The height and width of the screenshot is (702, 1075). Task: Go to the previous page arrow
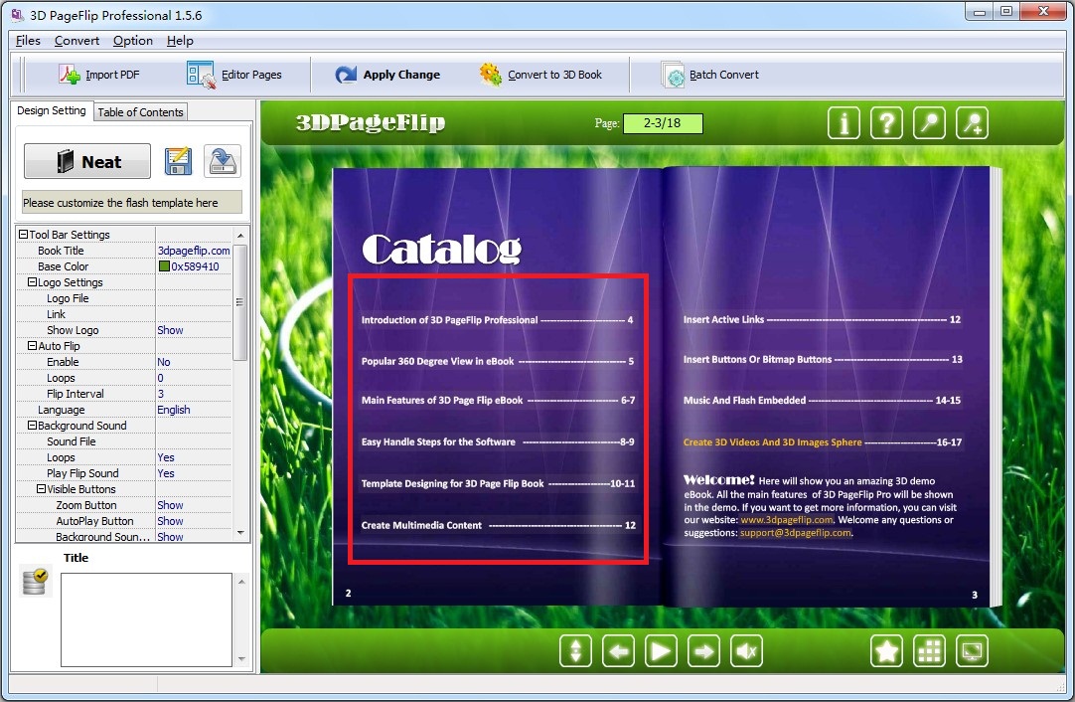(618, 650)
